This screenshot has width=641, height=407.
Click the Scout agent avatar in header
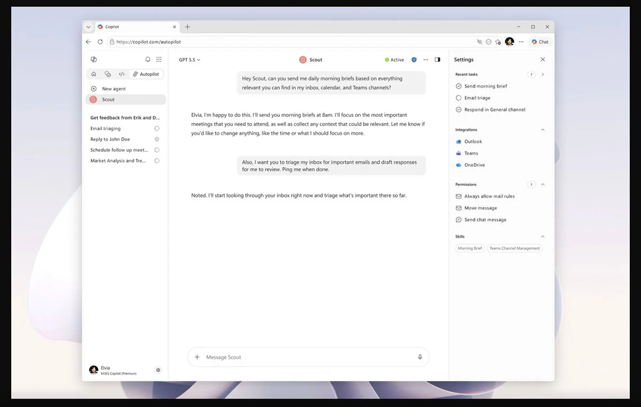pos(303,60)
